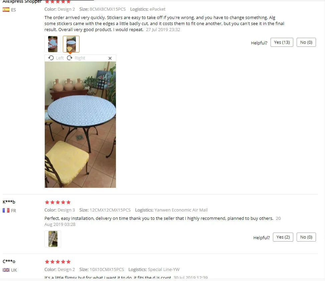Click No (0) on the ES review
The width and height of the screenshot is (325, 281).
[306, 42]
